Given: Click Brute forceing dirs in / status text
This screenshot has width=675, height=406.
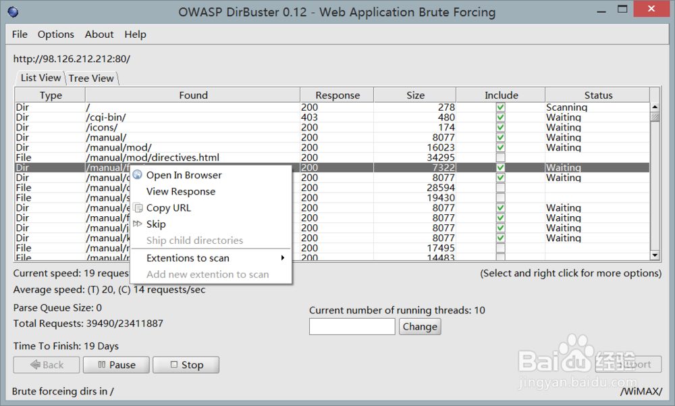Looking at the screenshot, I should [x=63, y=391].
